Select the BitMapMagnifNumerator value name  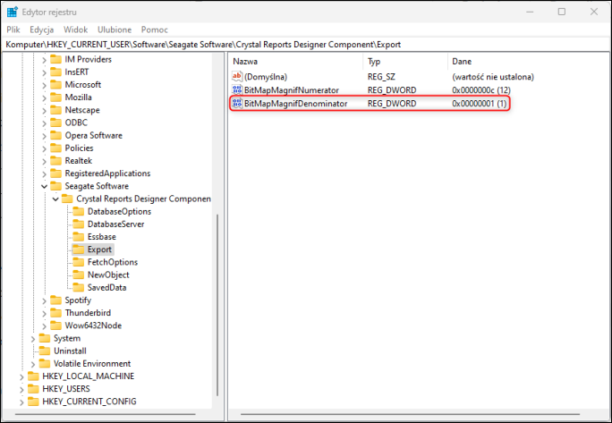coord(292,90)
